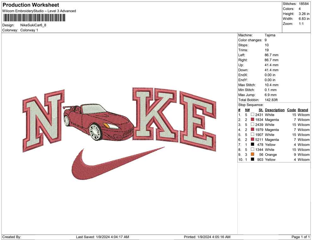
Task: Click the Brand column header
Action: pyautogui.click(x=303, y=110)
